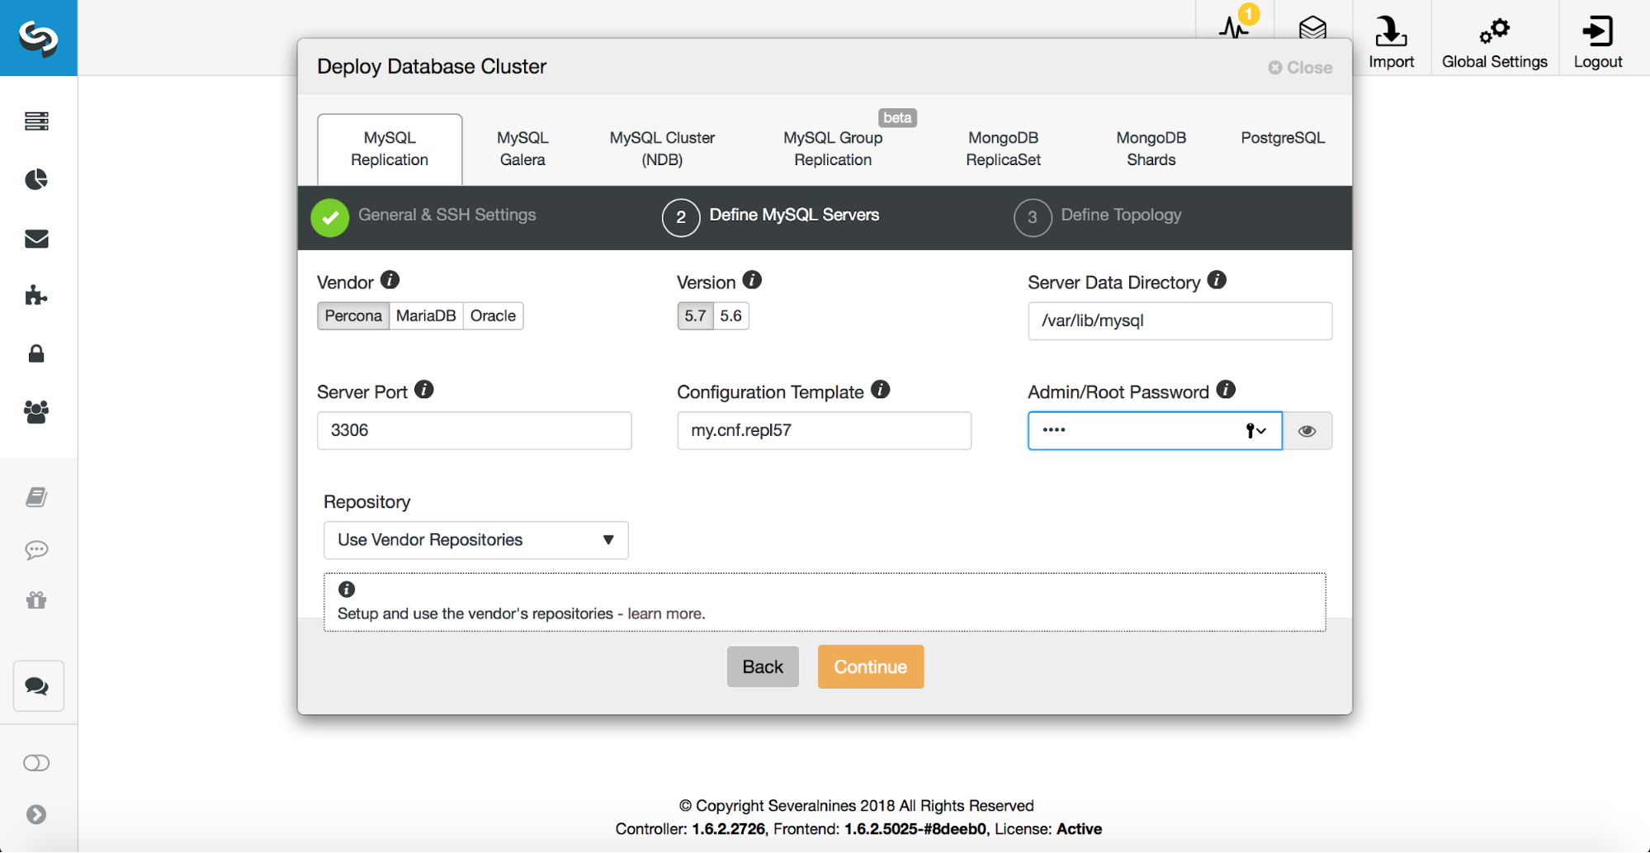Expand sidebar with the arrow circle icon
Viewport: 1650px width, 853px height.
(36, 814)
